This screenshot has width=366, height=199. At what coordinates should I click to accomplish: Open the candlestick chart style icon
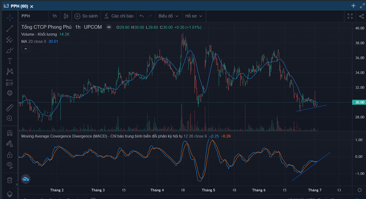pos(66,16)
